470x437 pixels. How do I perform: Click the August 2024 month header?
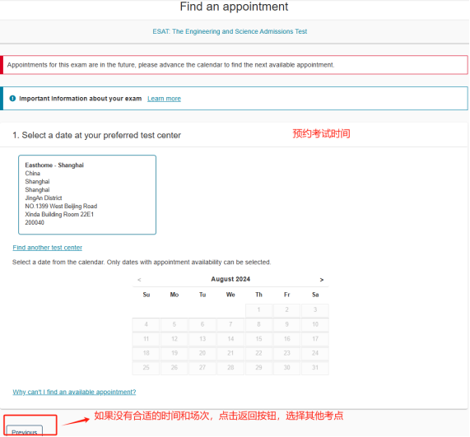click(x=230, y=279)
